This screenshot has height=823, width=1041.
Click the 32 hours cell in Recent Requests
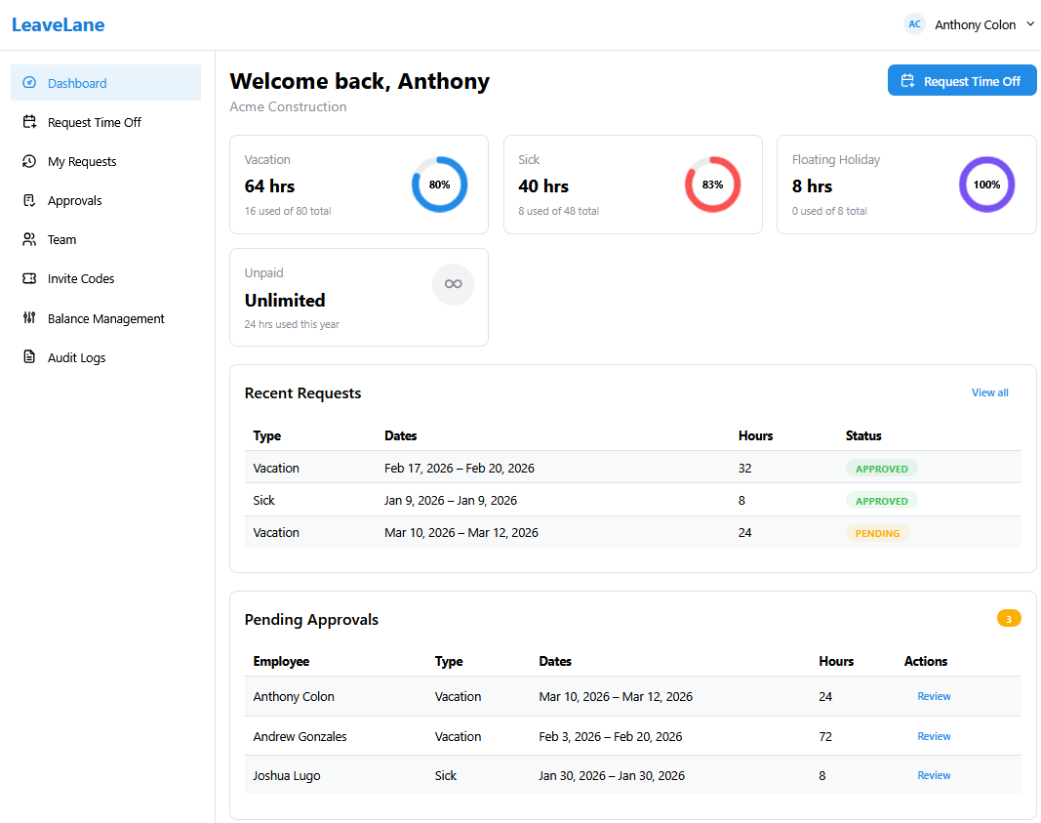pos(745,469)
